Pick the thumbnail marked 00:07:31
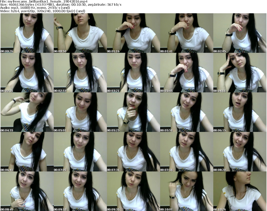This screenshot has height=211, width=267. click(x=133, y=152)
